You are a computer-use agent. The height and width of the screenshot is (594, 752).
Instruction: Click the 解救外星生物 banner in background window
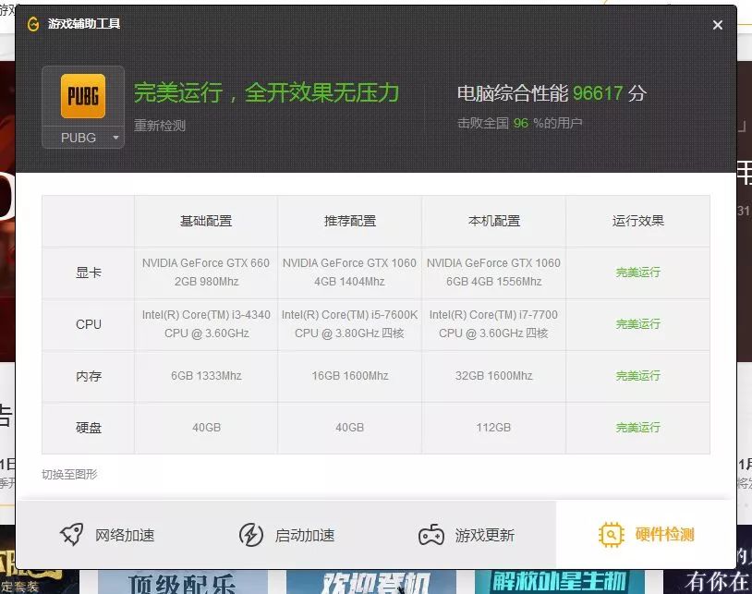click(560, 582)
